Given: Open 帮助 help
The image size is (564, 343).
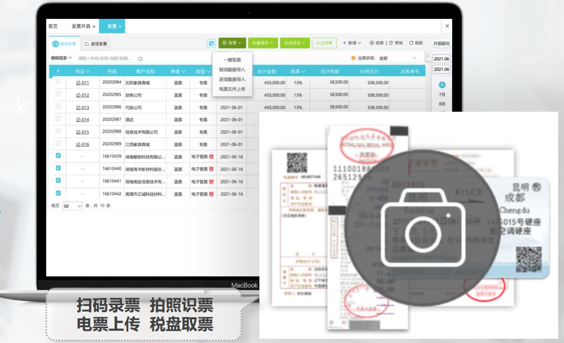Looking at the screenshot, I should click(396, 43).
